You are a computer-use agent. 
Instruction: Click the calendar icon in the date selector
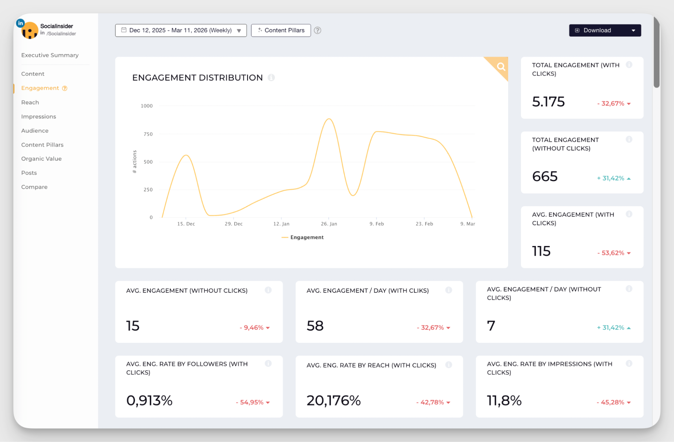(123, 30)
